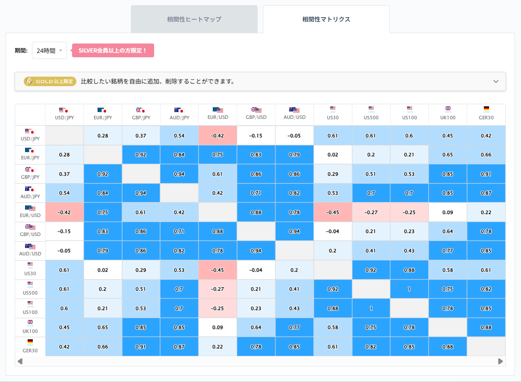Click the UK flag icon on UK100 row

[30, 321]
